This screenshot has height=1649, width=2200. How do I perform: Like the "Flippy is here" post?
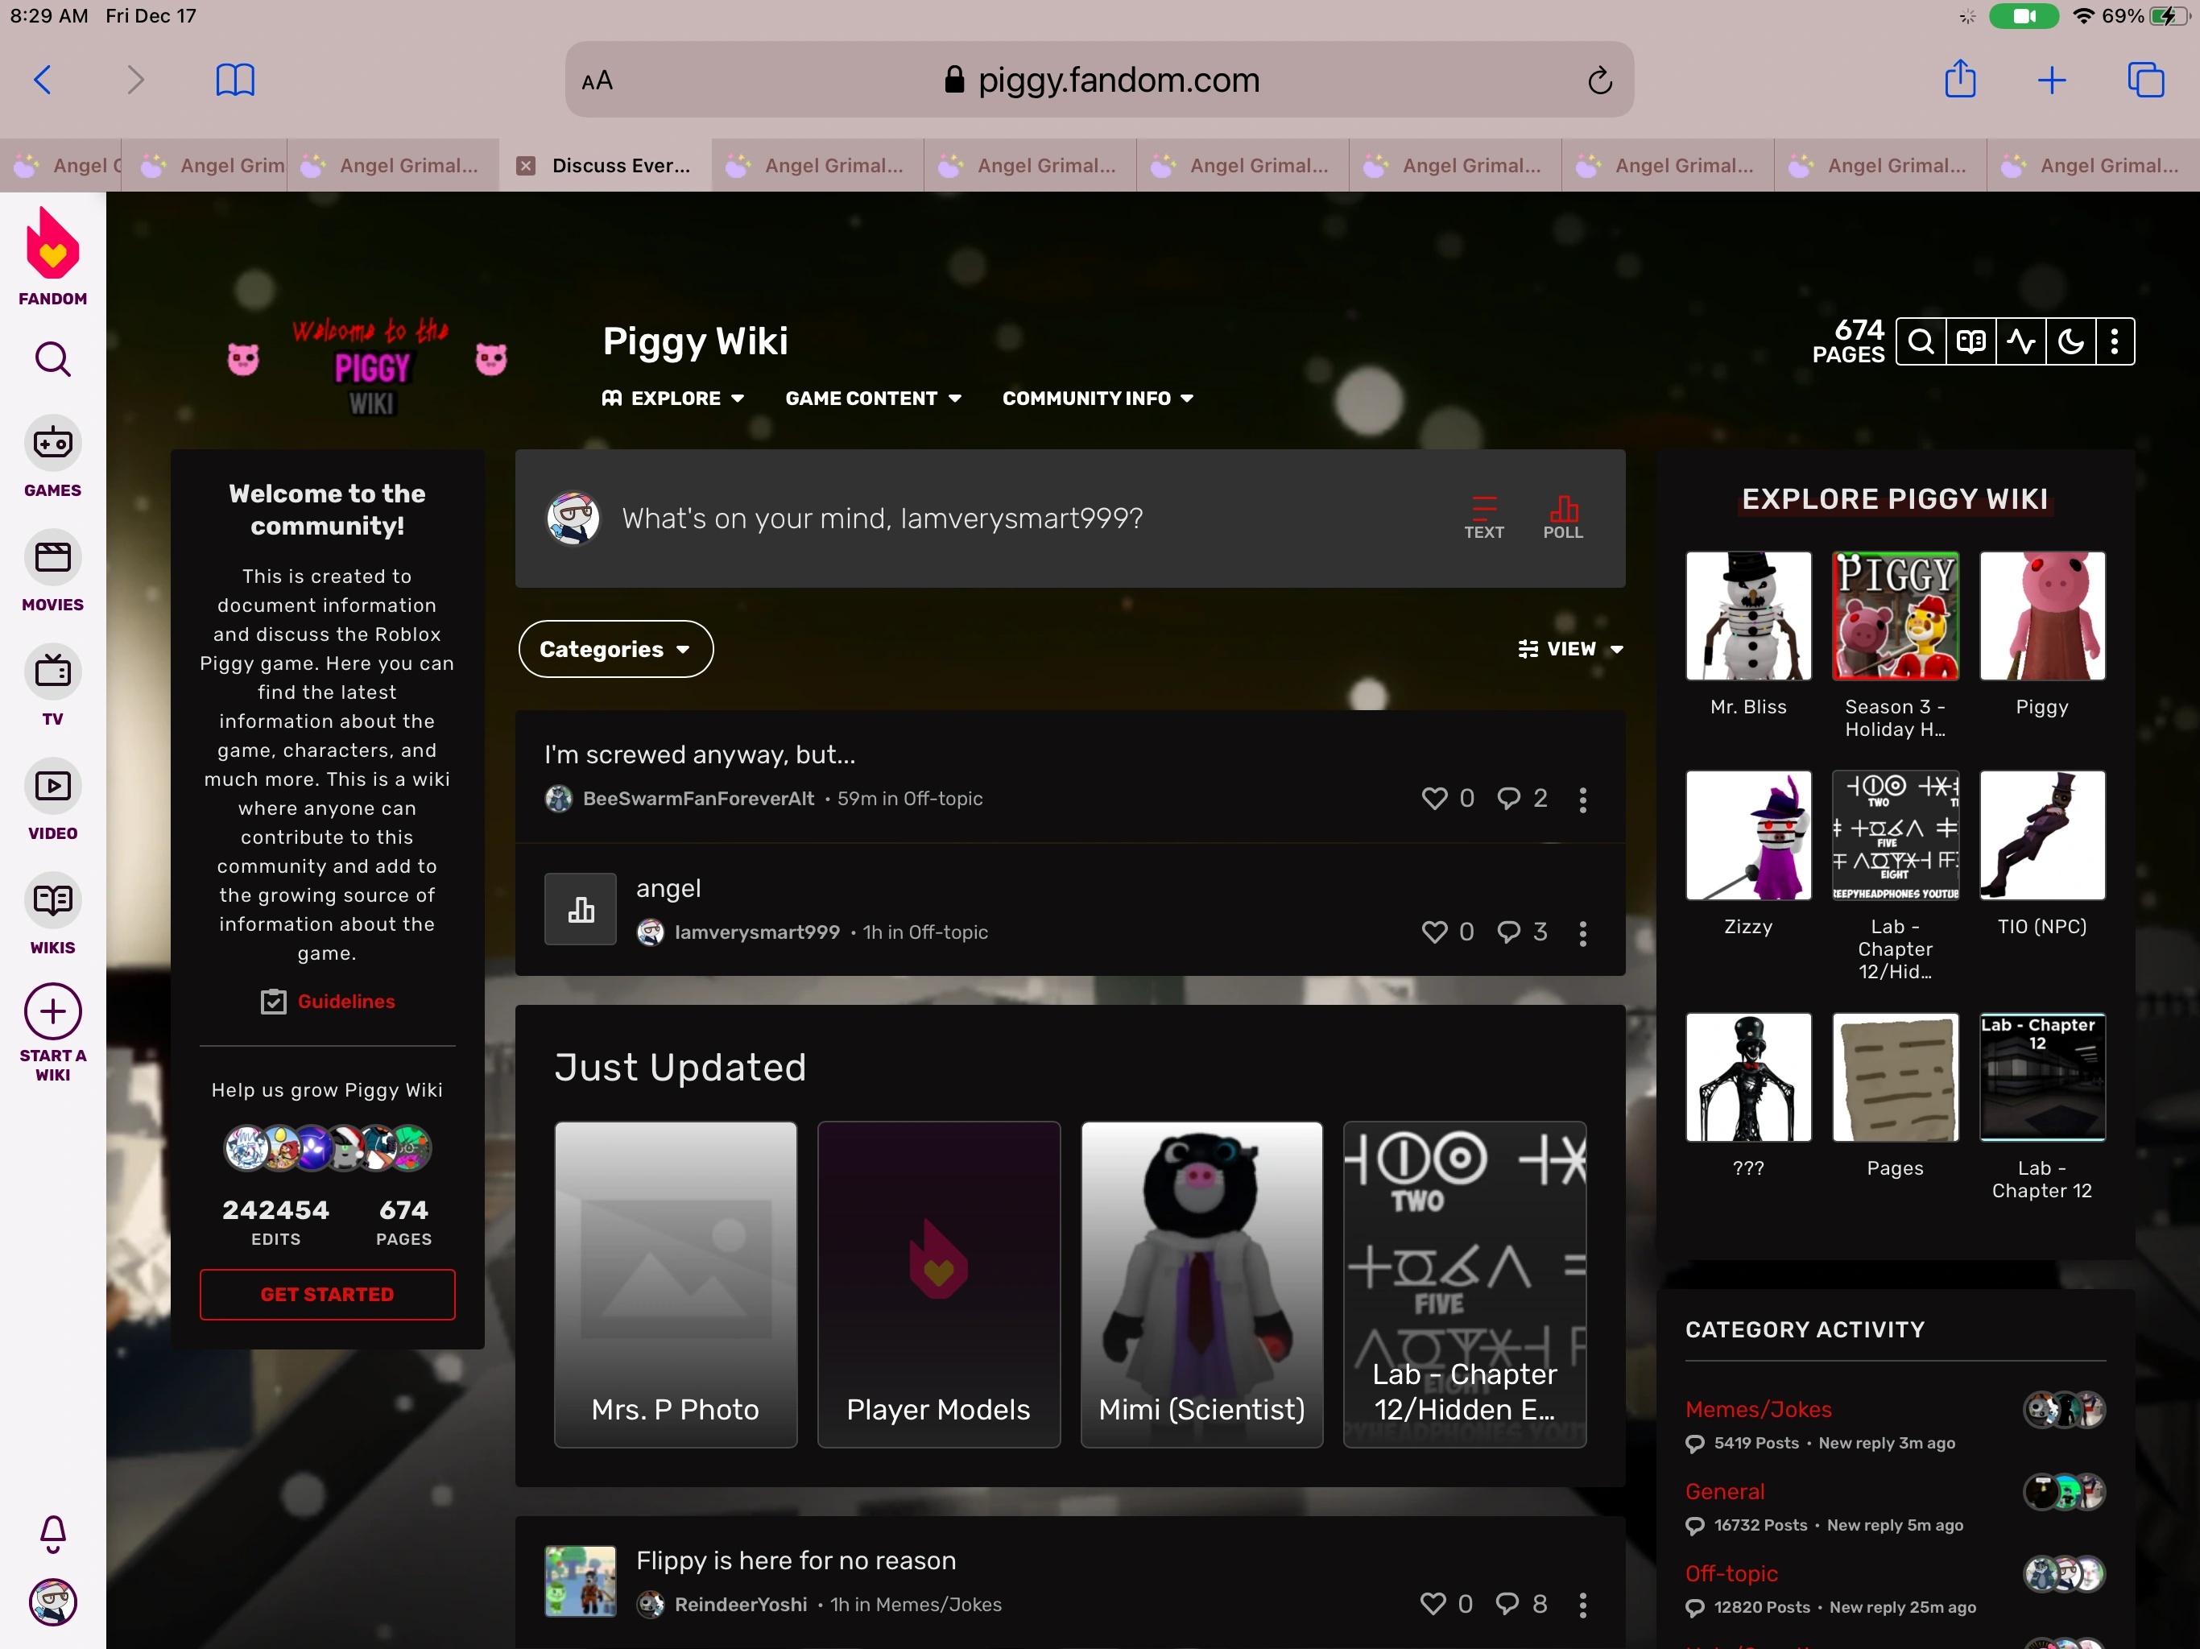1433,1603
